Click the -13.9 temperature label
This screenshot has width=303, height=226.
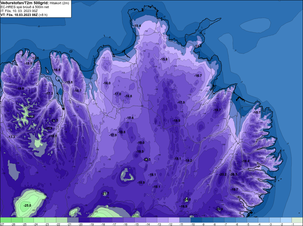click(35, 58)
